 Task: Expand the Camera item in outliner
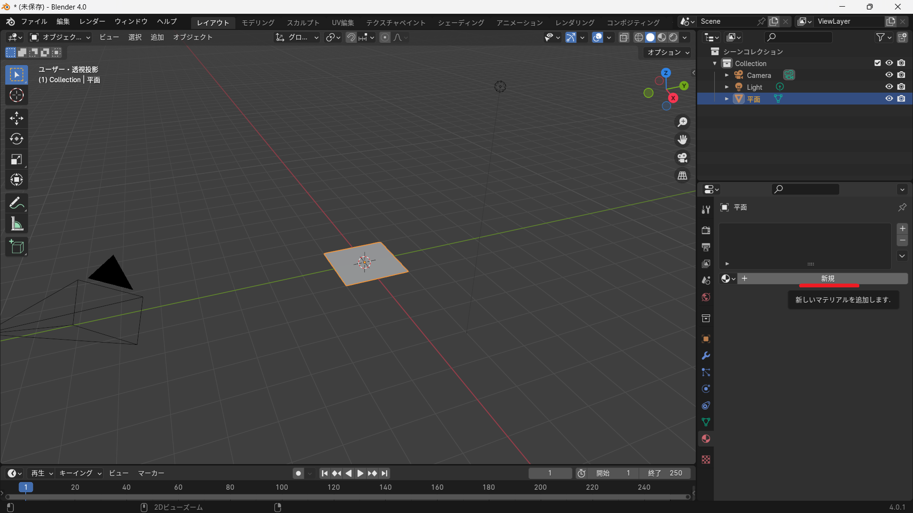727,75
